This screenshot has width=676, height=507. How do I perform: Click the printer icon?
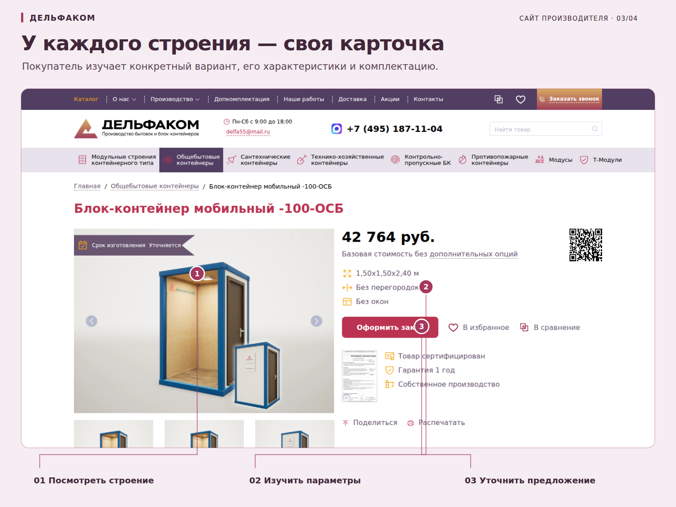[x=411, y=423]
